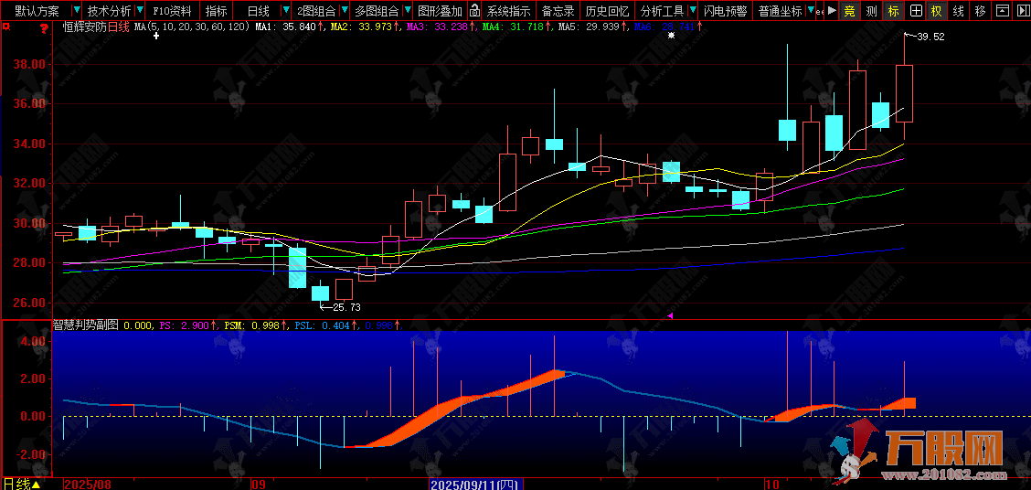Select the 移 move tool

[980, 11]
